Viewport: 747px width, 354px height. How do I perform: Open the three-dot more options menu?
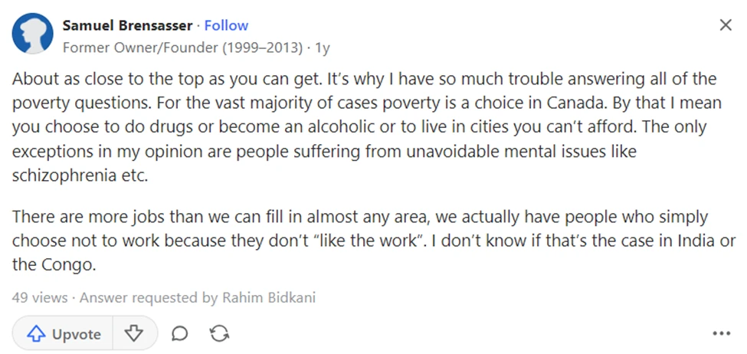click(721, 333)
